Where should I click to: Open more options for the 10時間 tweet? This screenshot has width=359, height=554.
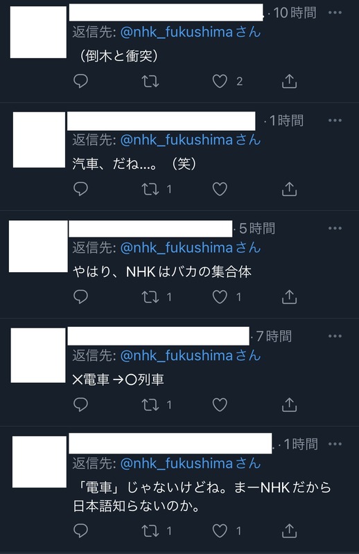click(335, 12)
